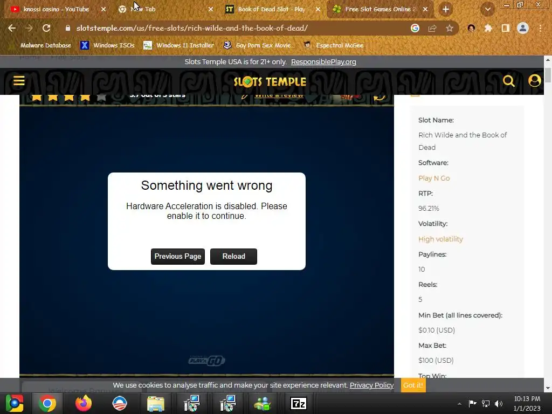
Task: Open the Slots Temple hamburger menu
Action: 19,81
